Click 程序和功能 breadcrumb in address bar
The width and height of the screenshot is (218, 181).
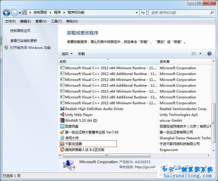(76, 12)
